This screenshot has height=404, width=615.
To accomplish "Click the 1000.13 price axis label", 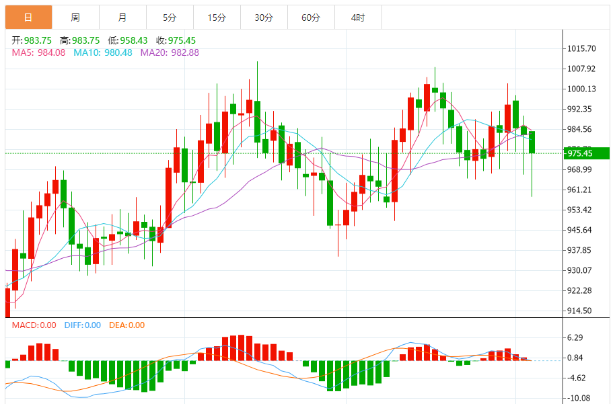I will click(581, 89).
